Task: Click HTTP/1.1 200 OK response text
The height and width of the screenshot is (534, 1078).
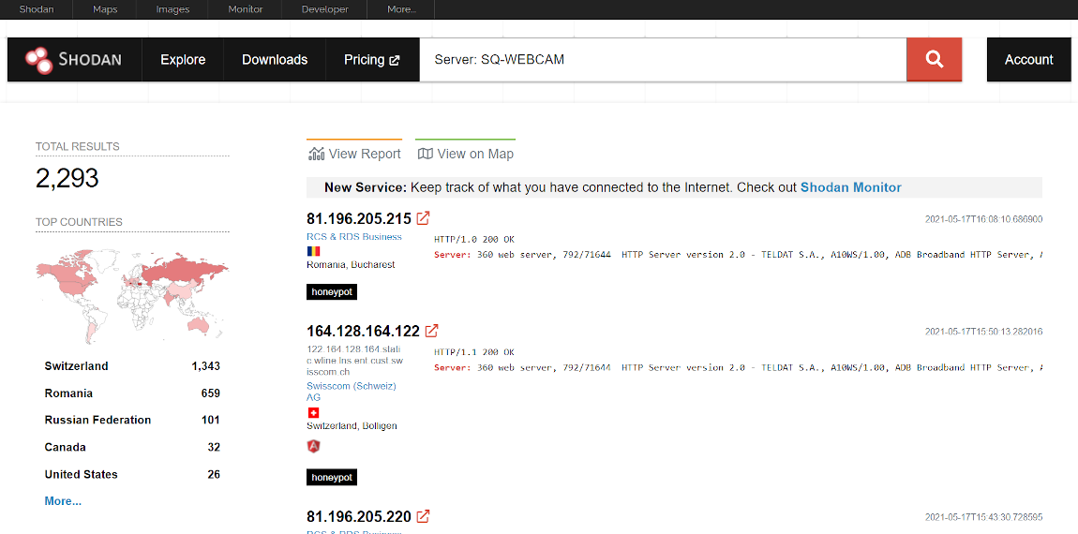Action: tap(474, 352)
